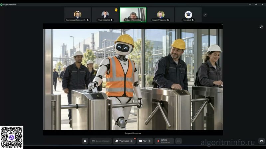The height and width of the screenshot is (149, 266).
Task: Select Илья Ковалев participant tile
Action: coord(105,15)
